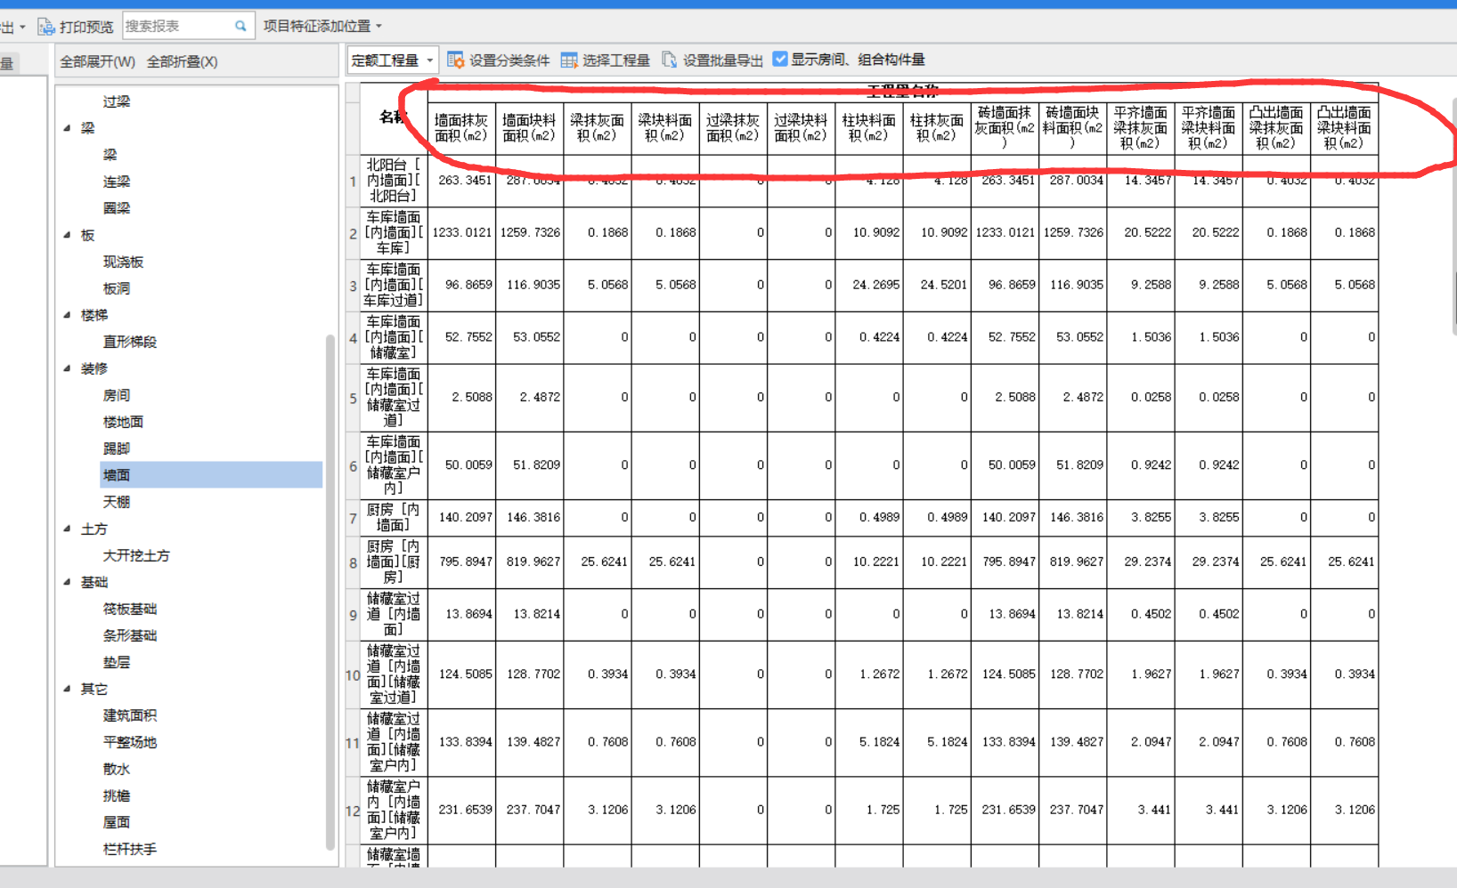Collapse the 板 tree group
The height and width of the screenshot is (888, 1457).
point(68,235)
